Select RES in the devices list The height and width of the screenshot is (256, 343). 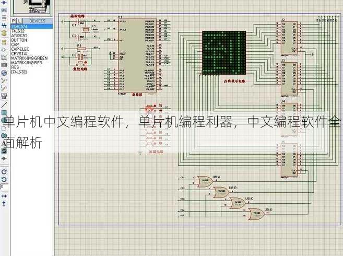pyautogui.click(x=32, y=67)
